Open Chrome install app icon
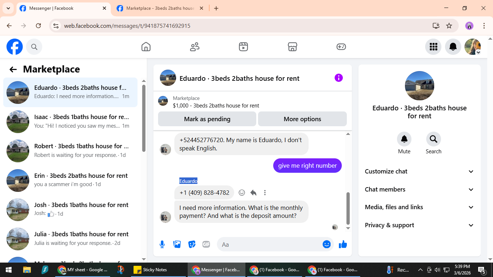The image size is (493, 277). (x=436, y=26)
